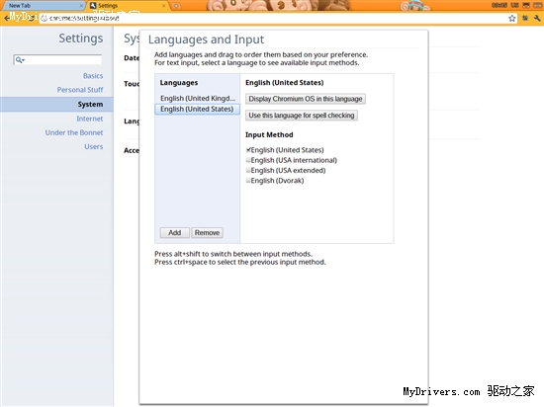This screenshot has width=544, height=407.
Task: Open the US input method indicator
Action: (514, 5)
